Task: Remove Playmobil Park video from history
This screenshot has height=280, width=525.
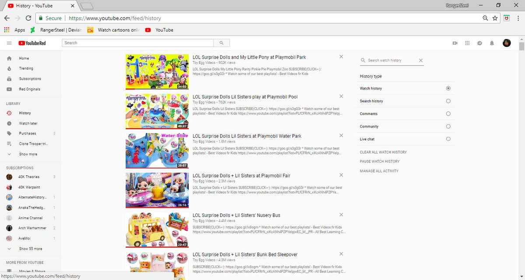Action: tap(341, 57)
